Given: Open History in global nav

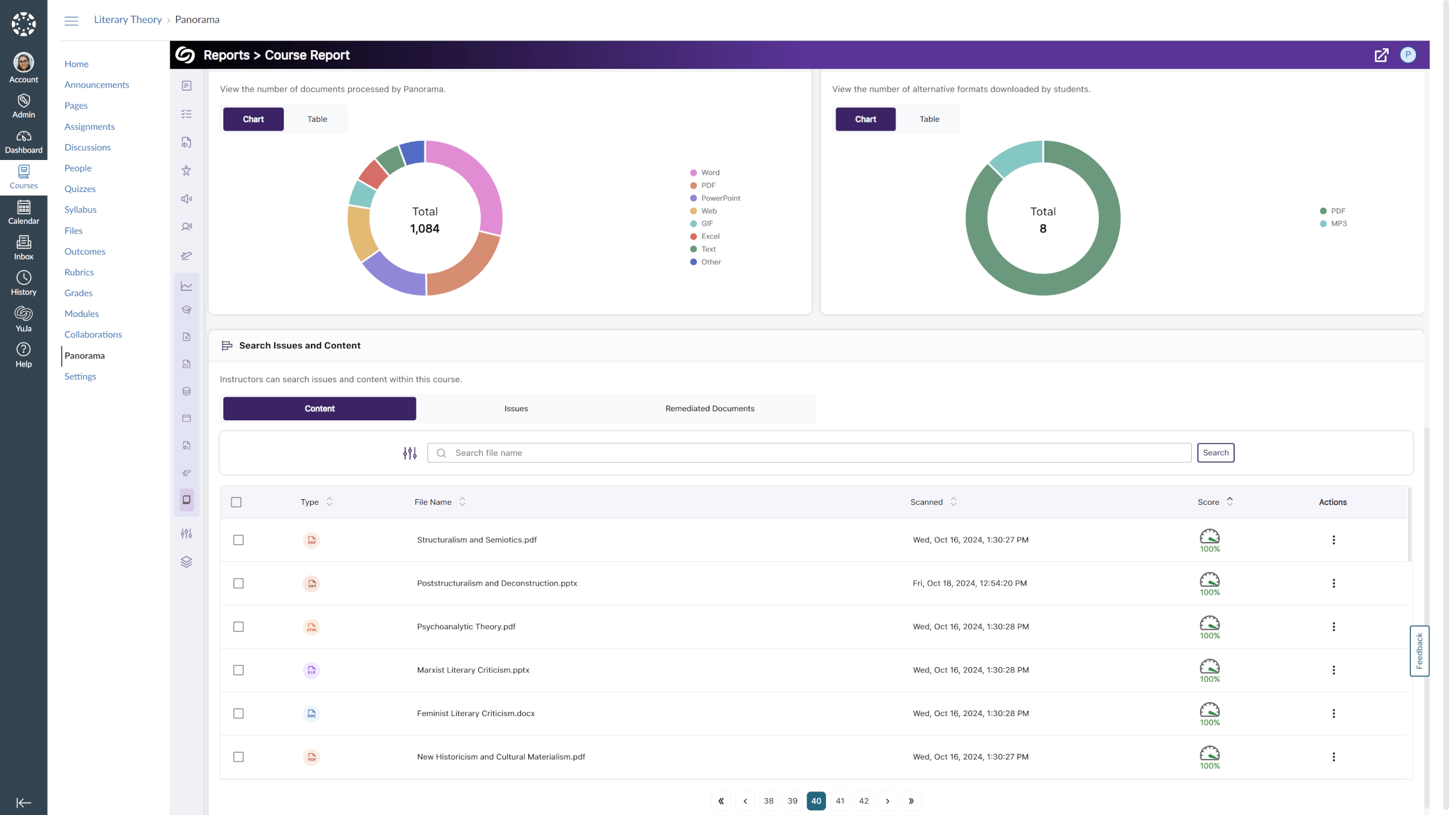Looking at the screenshot, I should click(24, 284).
